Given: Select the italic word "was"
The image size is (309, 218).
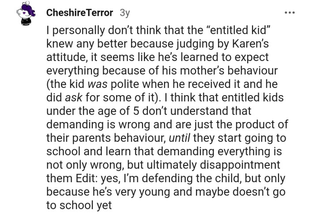Looking at the screenshot, I should (98, 84).
